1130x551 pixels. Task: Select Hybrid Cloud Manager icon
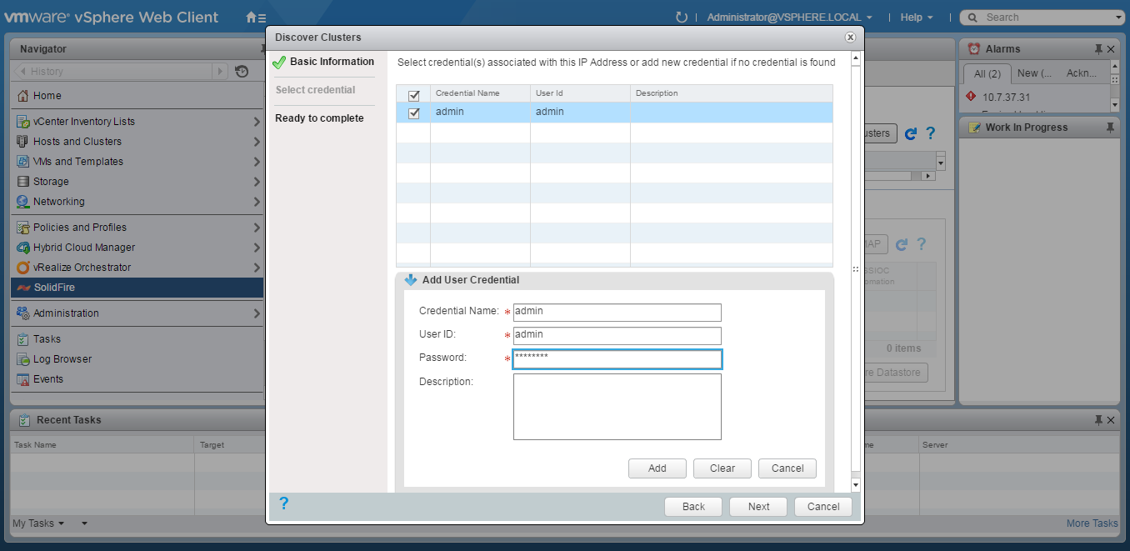[x=23, y=248]
